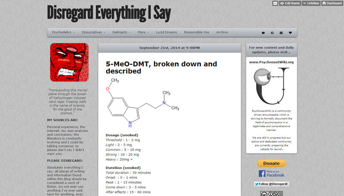This screenshot has width=344, height=196.
Task: Click the PsychonautWiki eye logo image
Action: 271,86
